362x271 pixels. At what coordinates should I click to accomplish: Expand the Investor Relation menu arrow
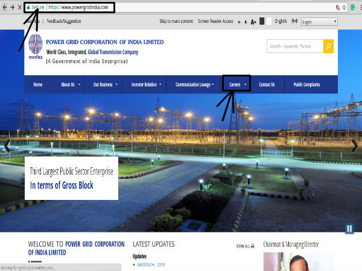click(160, 84)
